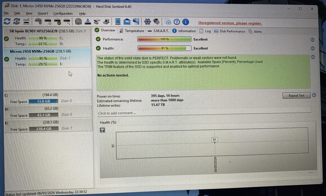Click the disk with magnifier toolbar icon
Viewport: 326px width, 196px height.
67,22
